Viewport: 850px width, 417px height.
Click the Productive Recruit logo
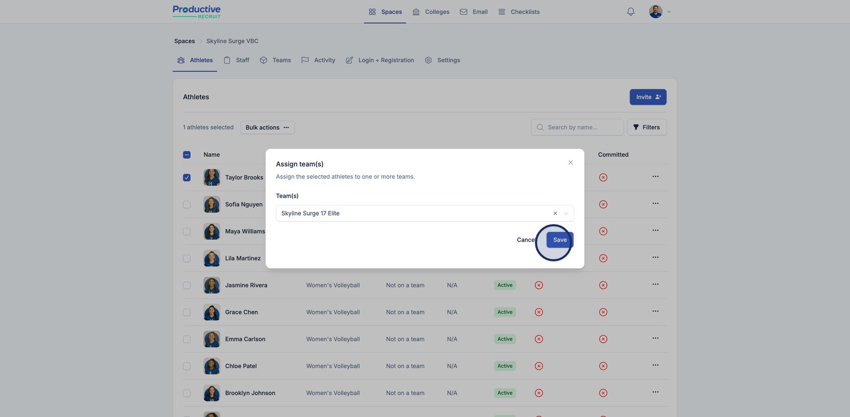click(197, 12)
